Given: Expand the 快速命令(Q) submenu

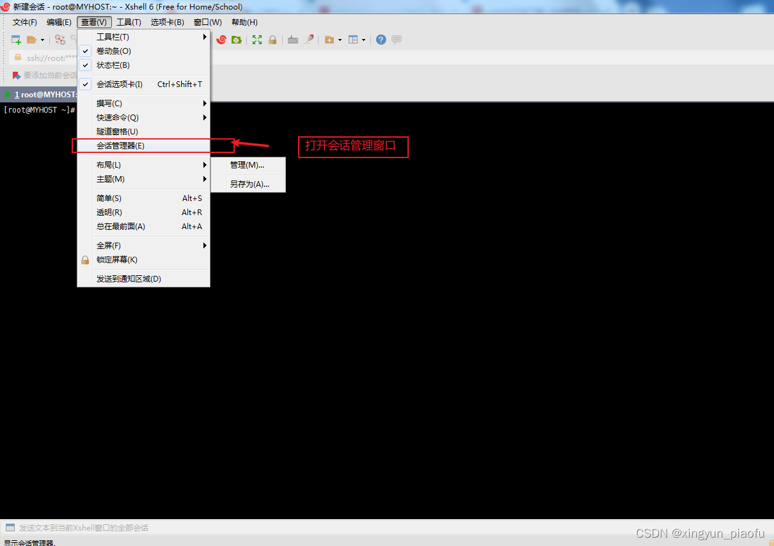Looking at the screenshot, I should pos(144,118).
